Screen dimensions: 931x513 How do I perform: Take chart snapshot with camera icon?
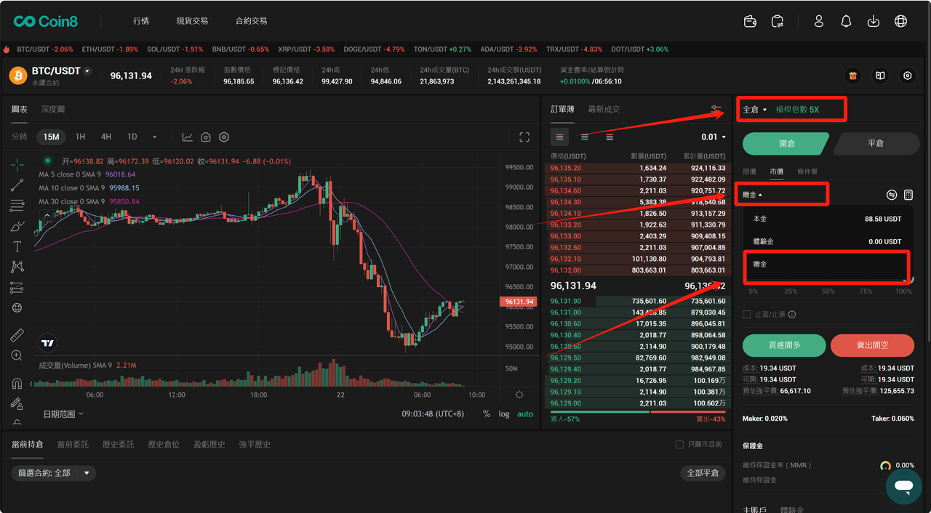206,137
